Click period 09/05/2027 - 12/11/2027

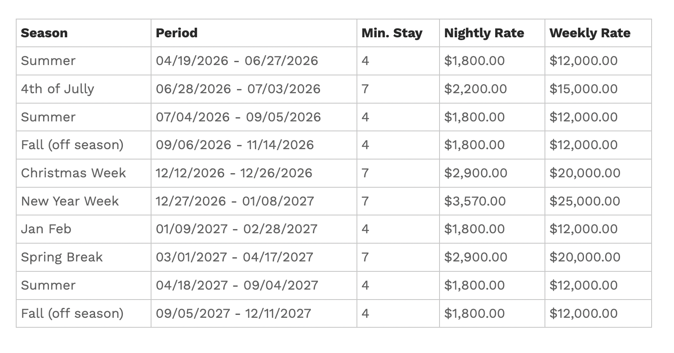coord(234,314)
